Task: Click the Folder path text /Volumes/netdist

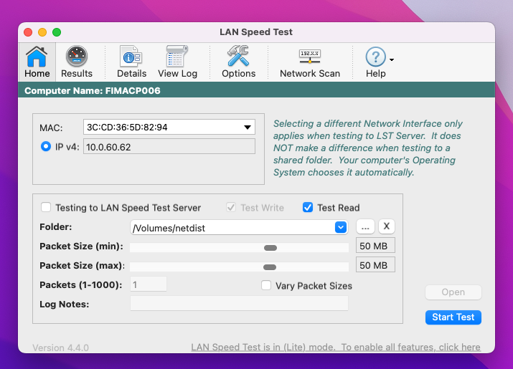Action: point(169,228)
